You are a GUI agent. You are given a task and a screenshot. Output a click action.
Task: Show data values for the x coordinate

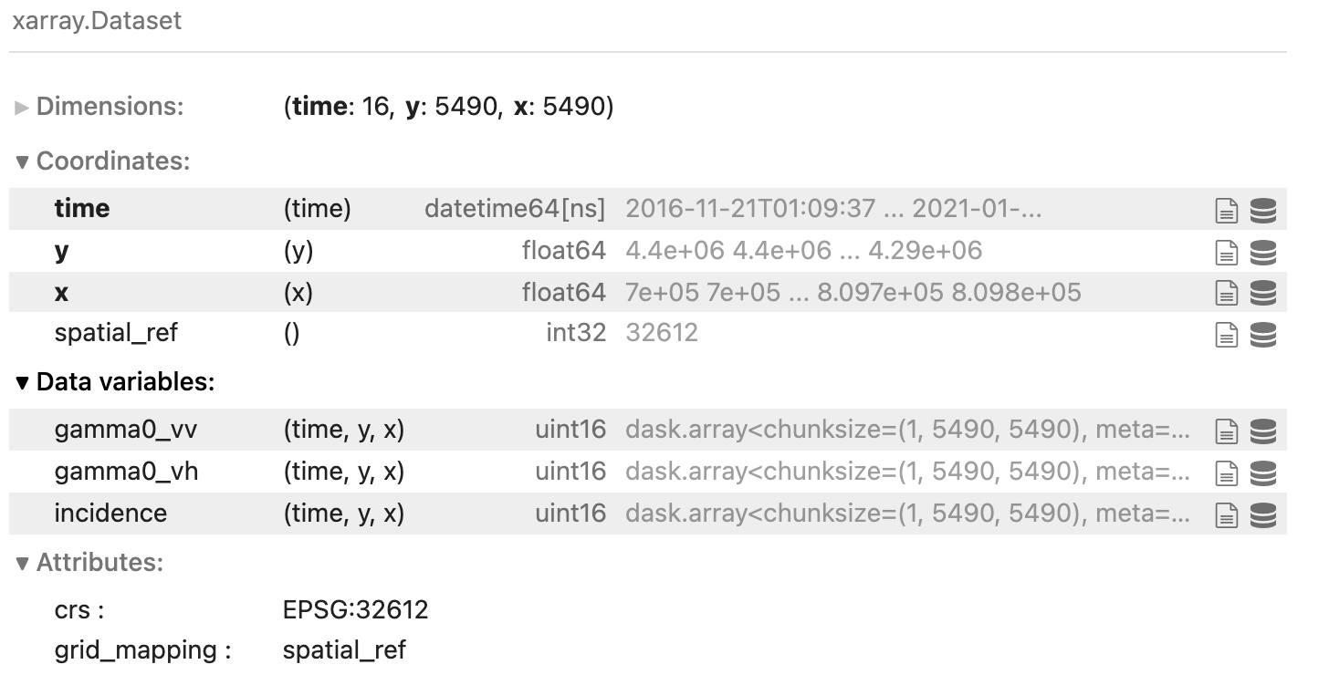(1262, 292)
